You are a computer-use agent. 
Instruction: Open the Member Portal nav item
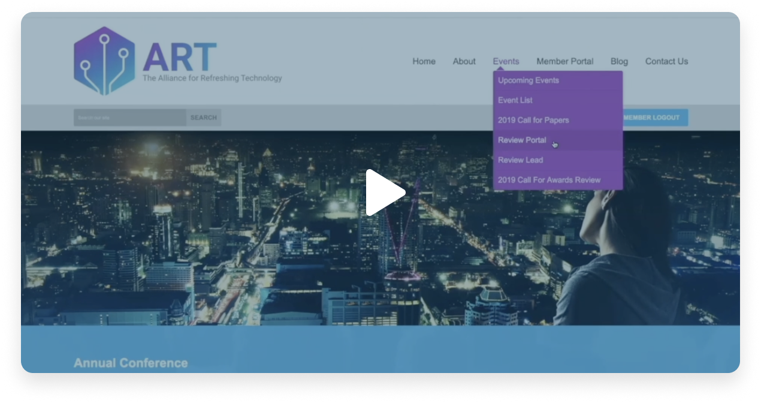pyautogui.click(x=564, y=61)
